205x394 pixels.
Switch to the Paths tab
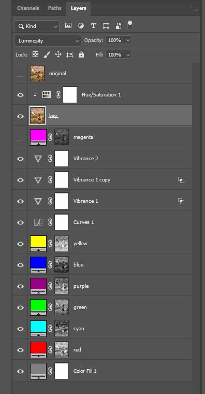click(55, 8)
